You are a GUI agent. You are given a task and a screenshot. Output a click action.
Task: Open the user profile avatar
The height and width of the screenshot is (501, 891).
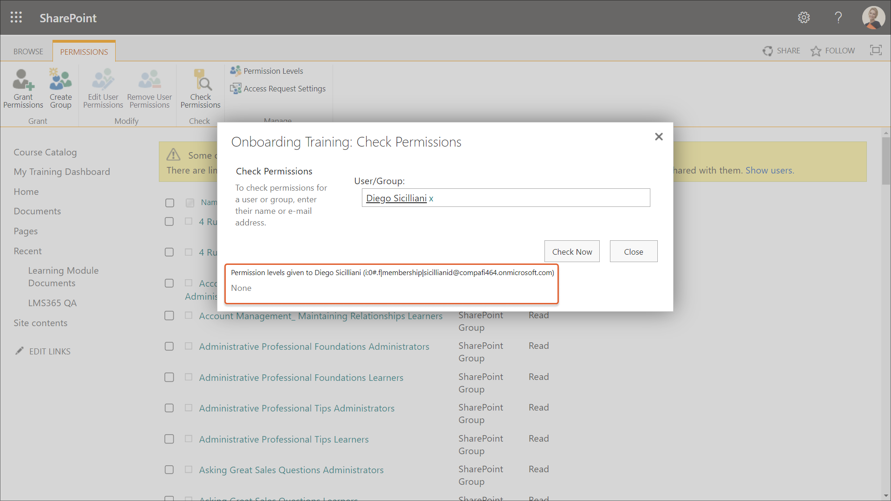point(873,18)
